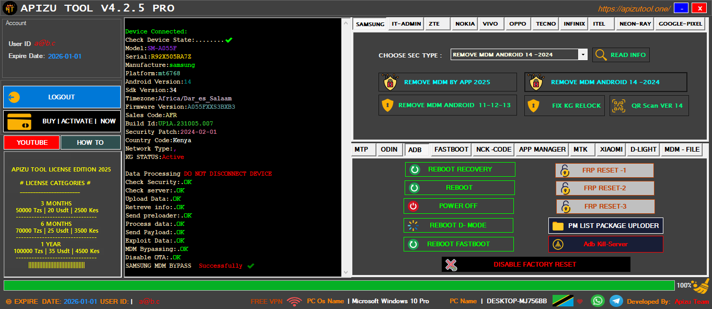The image size is (712, 309).
Task: Click the unlock icon on FRP RESET-2
Action: tap(565, 188)
